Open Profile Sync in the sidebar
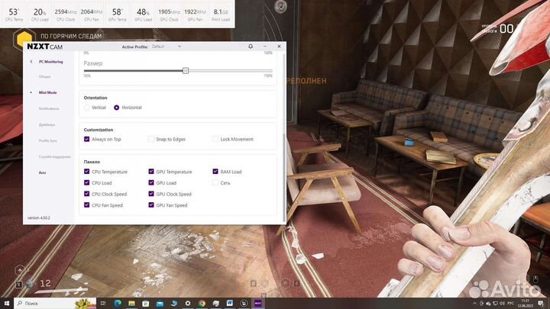This screenshot has width=550, height=309. point(48,140)
